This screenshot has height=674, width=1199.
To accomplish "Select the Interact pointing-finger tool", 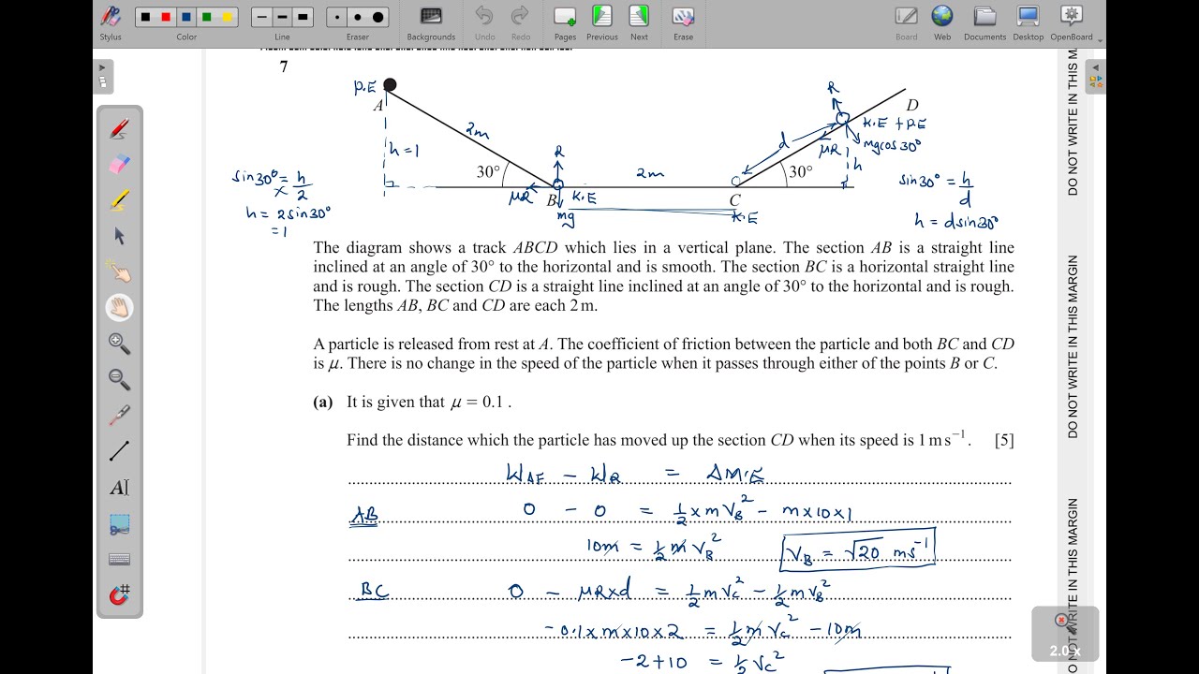I will [x=119, y=271].
